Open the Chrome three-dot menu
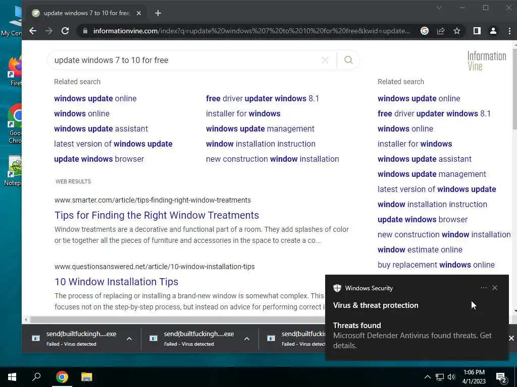Viewport: 517px width, 387px height. 509,31
